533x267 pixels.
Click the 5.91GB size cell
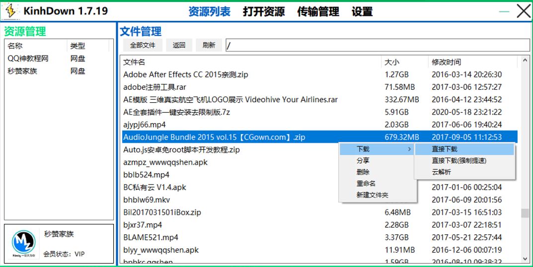pyautogui.click(x=396, y=112)
